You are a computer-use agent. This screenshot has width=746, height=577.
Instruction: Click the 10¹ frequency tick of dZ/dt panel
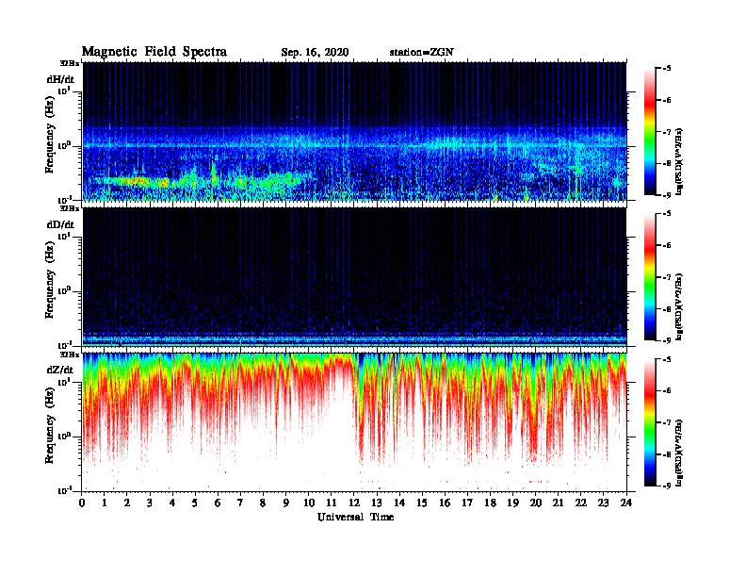(x=64, y=382)
